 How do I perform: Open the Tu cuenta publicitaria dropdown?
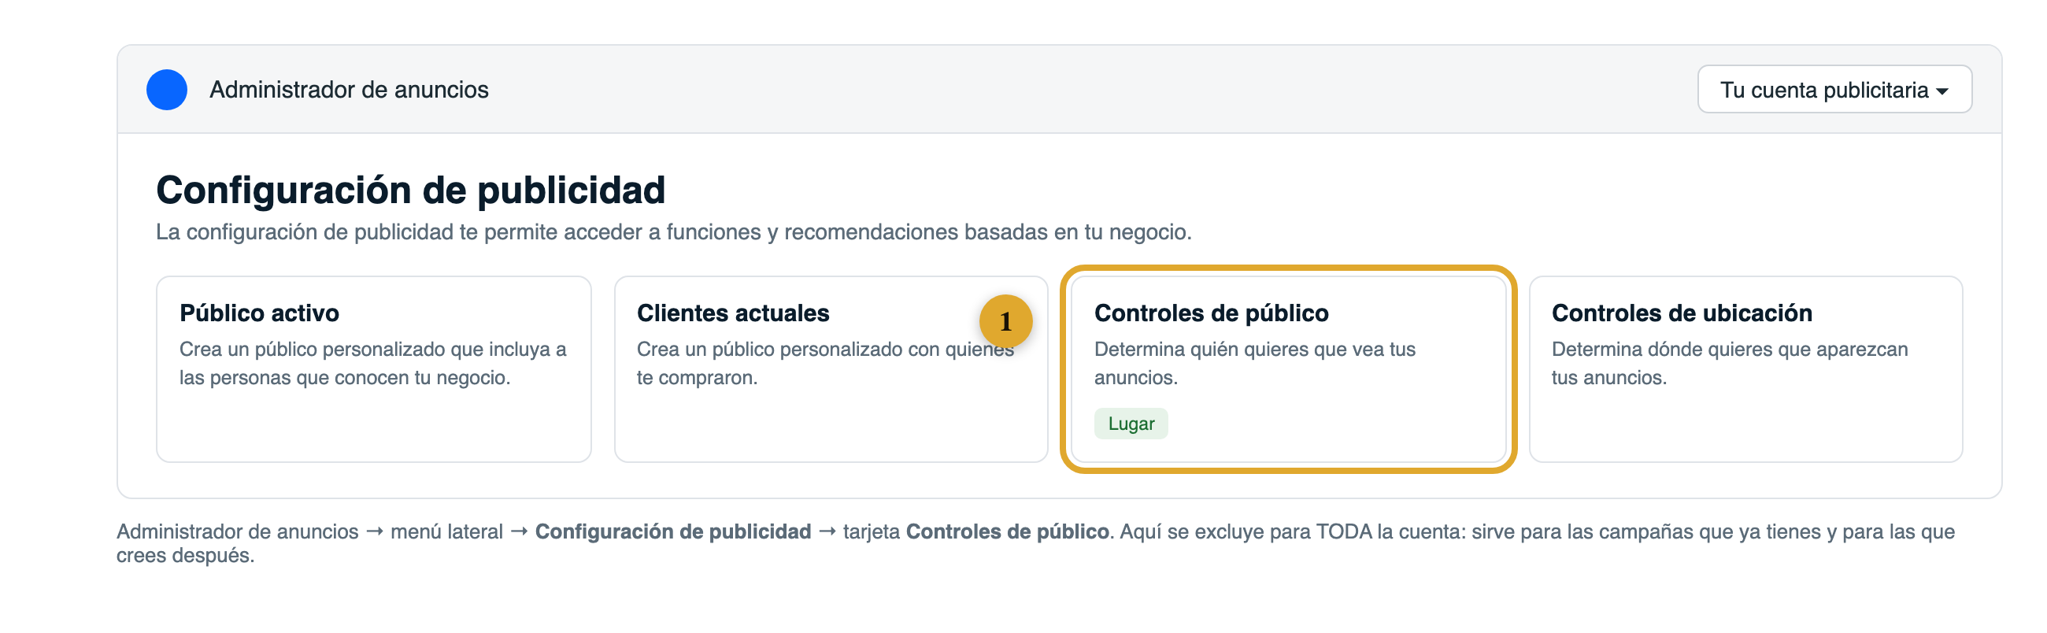pos(1834,90)
